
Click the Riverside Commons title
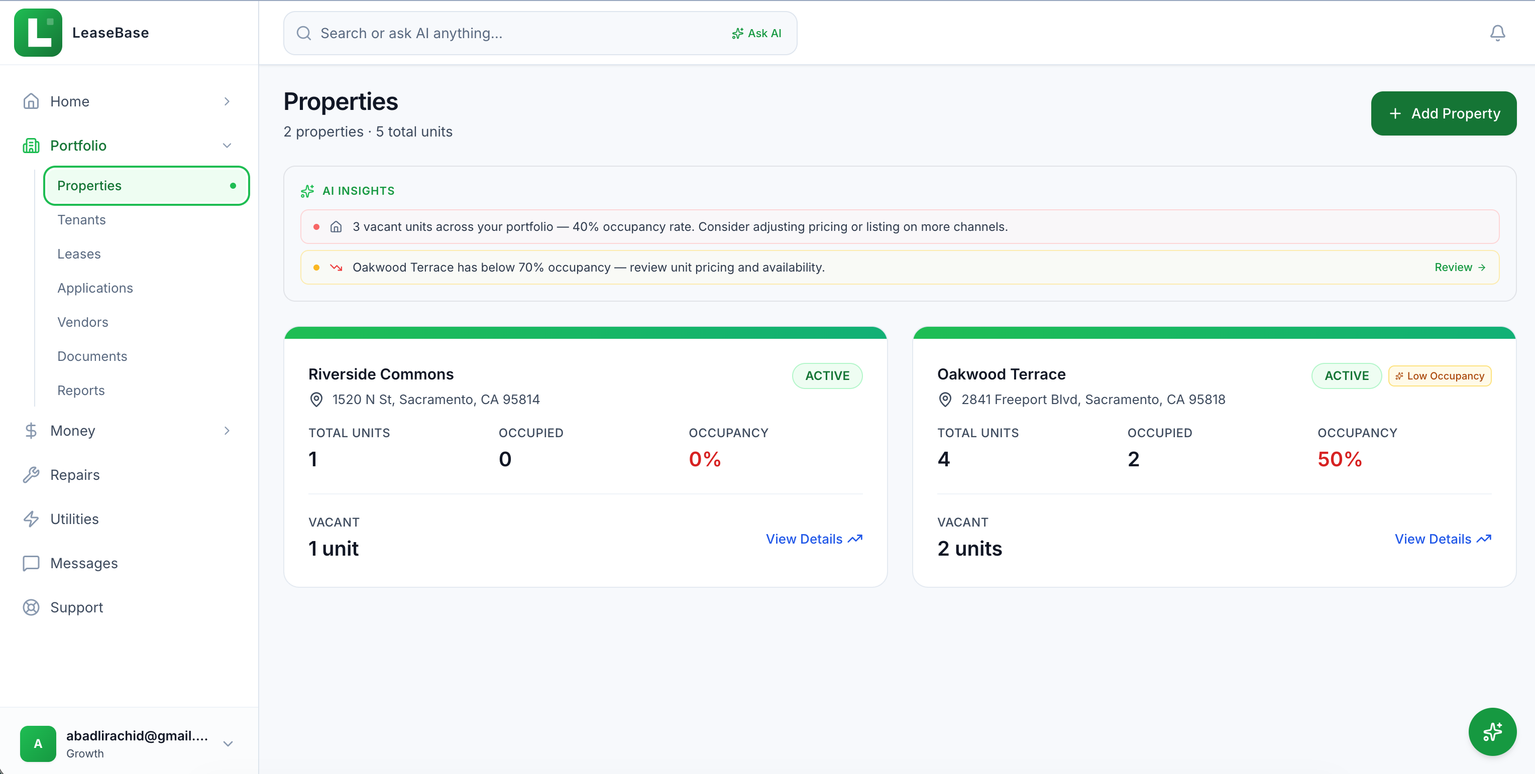(381, 374)
